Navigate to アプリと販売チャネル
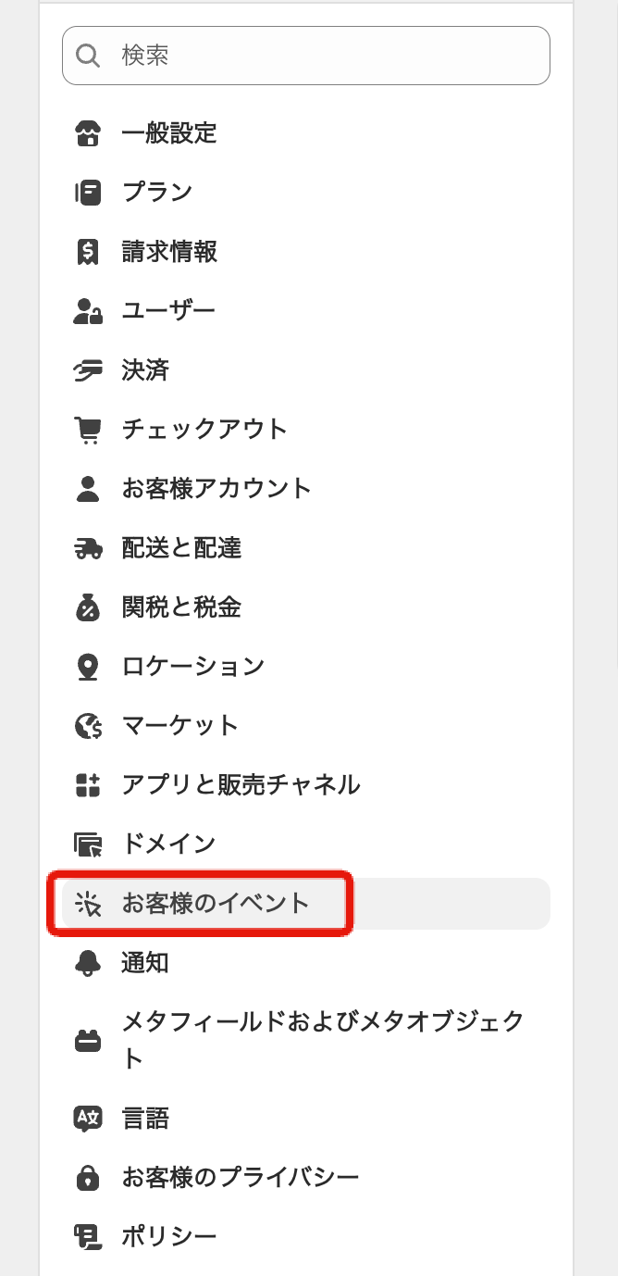618x1276 pixels. point(241,785)
